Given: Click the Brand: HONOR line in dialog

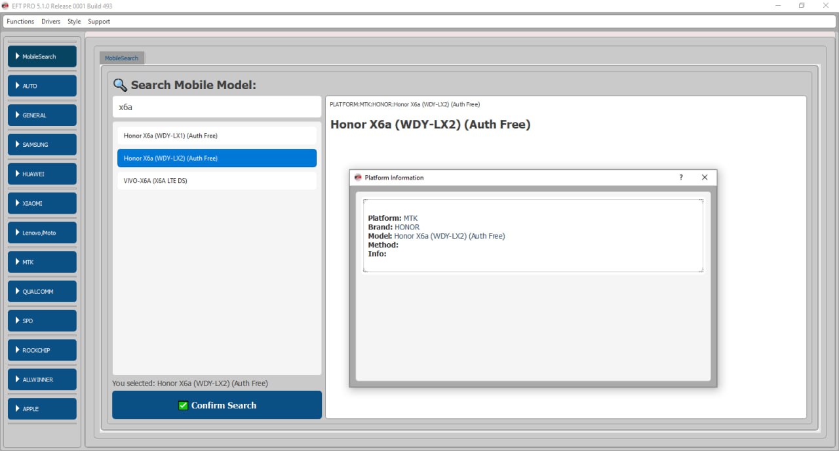Looking at the screenshot, I should click(x=394, y=227).
